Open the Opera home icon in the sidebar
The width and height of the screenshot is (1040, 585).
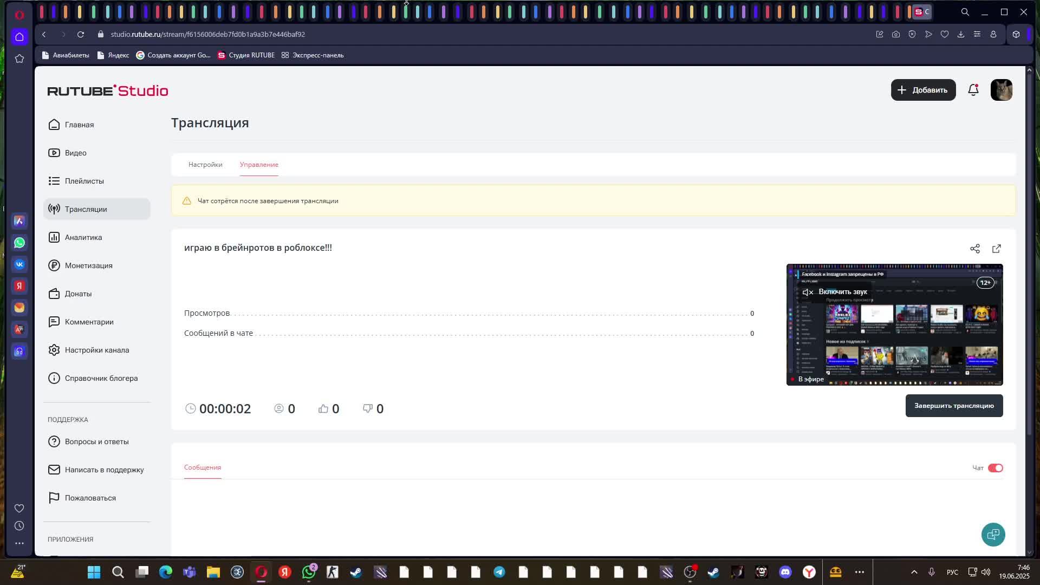coord(19,37)
